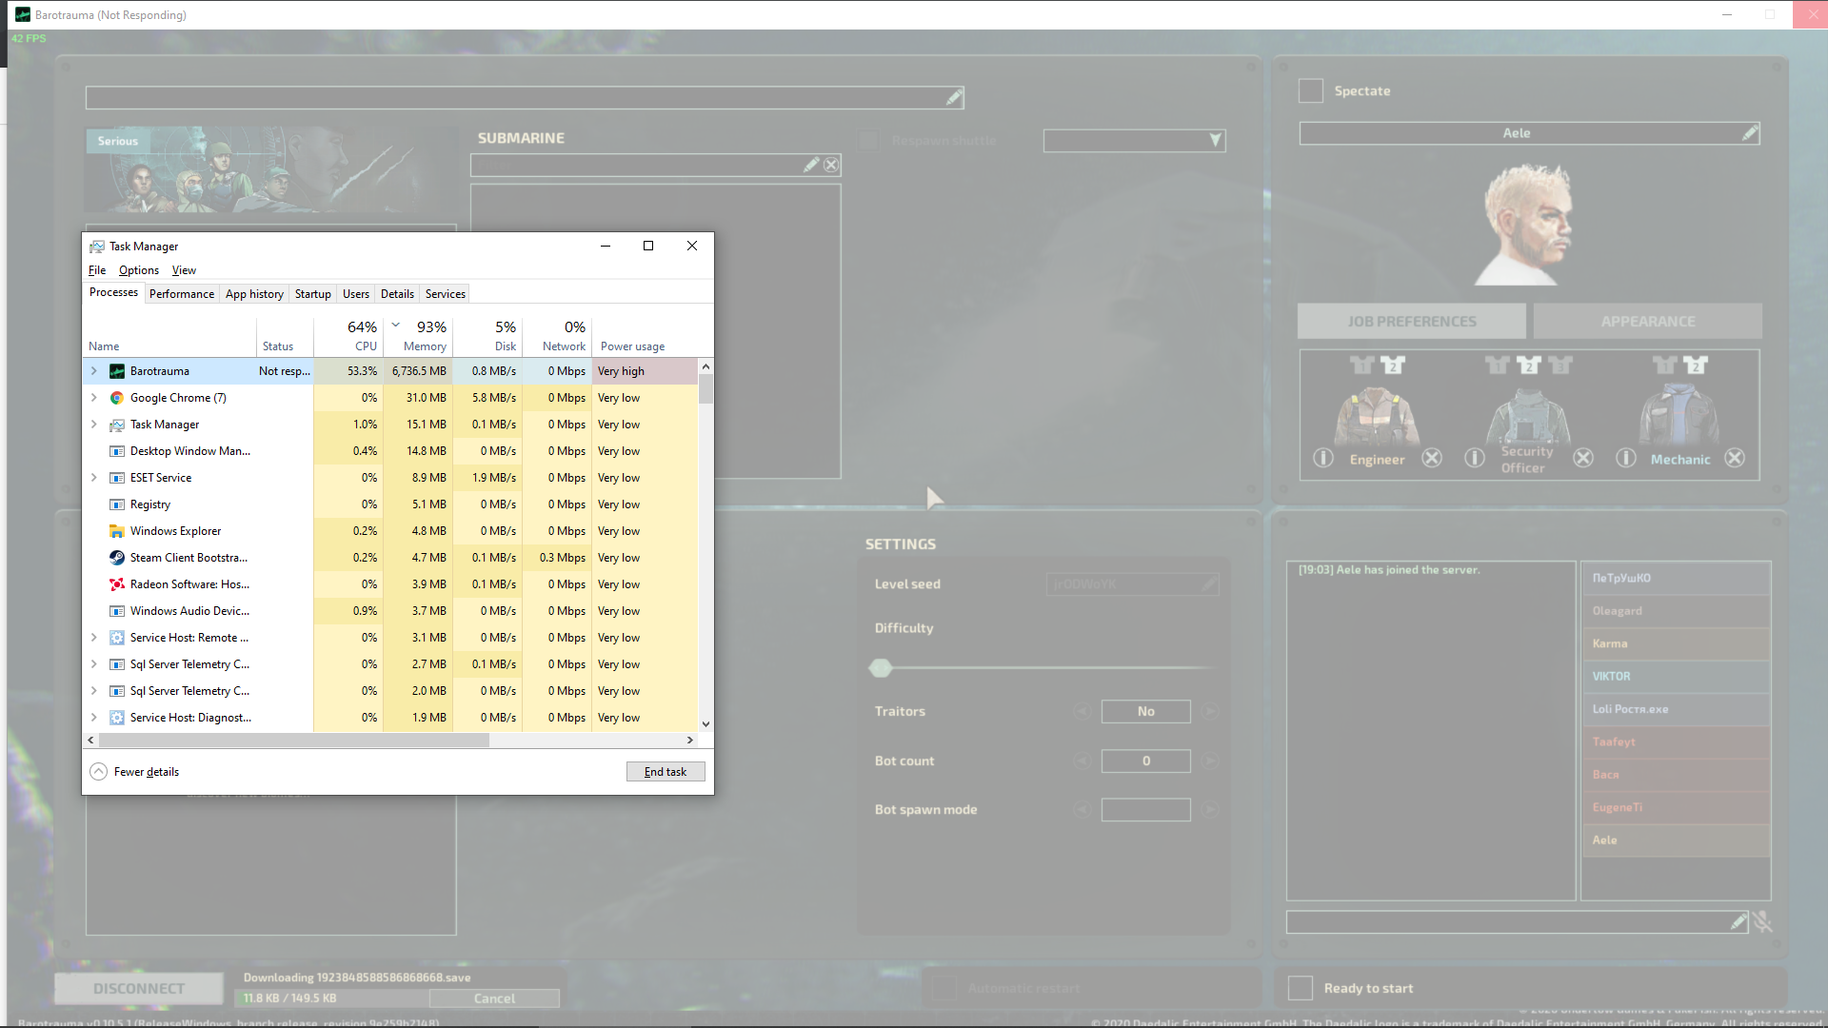Click the DISCONNECT button

(139, 989)
